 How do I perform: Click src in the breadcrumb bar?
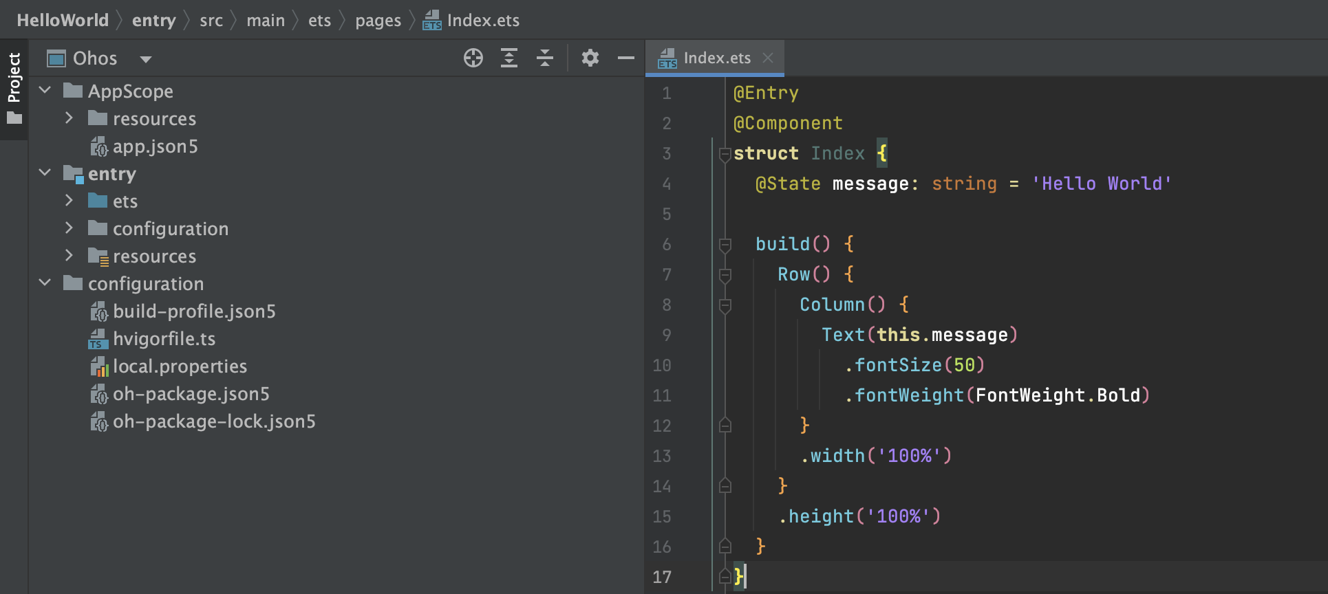(211, 20)
